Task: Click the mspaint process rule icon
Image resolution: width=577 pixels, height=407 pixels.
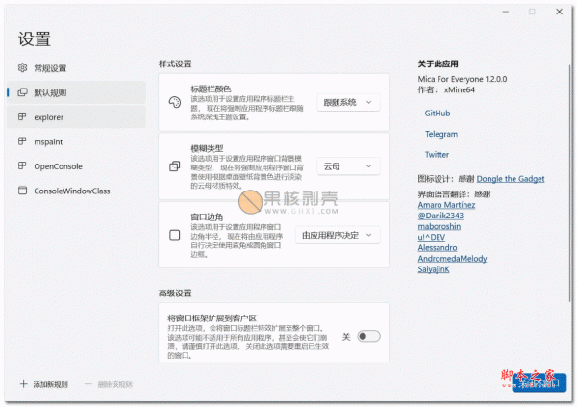Action: [x=22, y=141]
